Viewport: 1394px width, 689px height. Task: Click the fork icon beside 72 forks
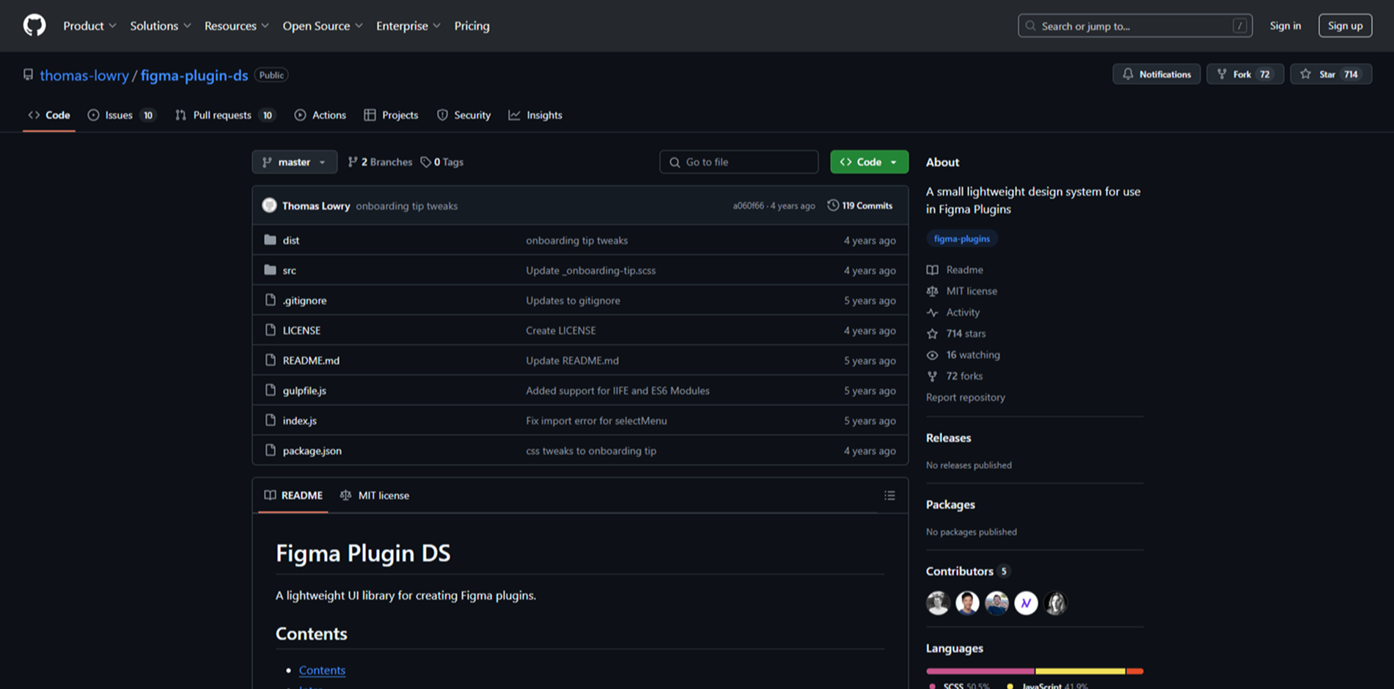tap(932, 376)
